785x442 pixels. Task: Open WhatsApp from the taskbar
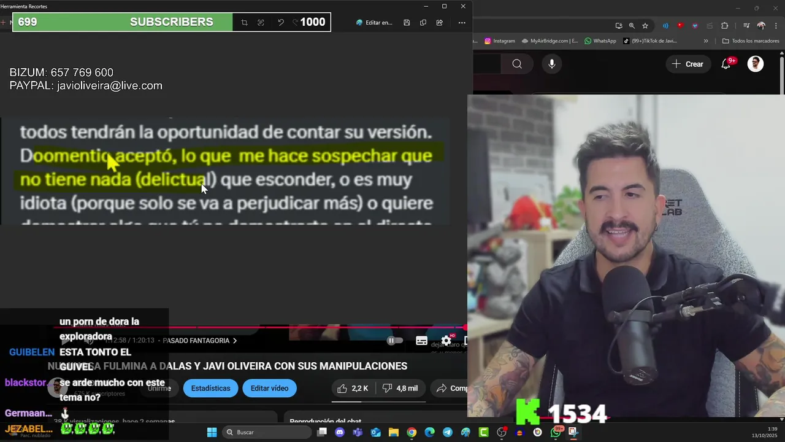click(x=556, y=432)
